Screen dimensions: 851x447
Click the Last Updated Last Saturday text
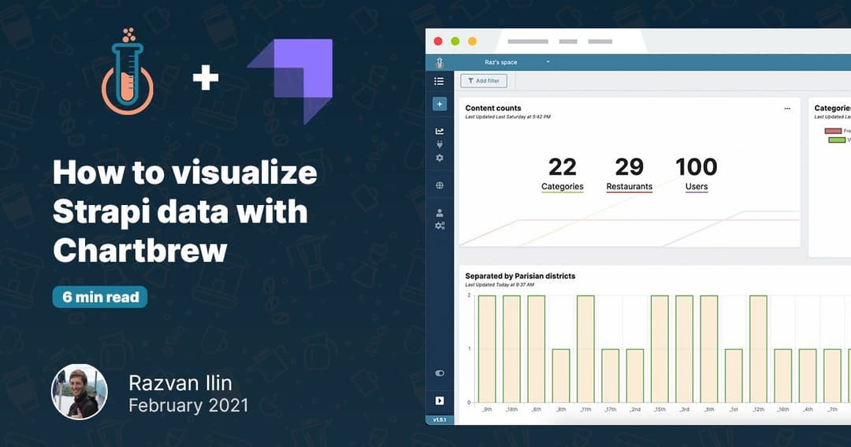[x=508, y=117]
